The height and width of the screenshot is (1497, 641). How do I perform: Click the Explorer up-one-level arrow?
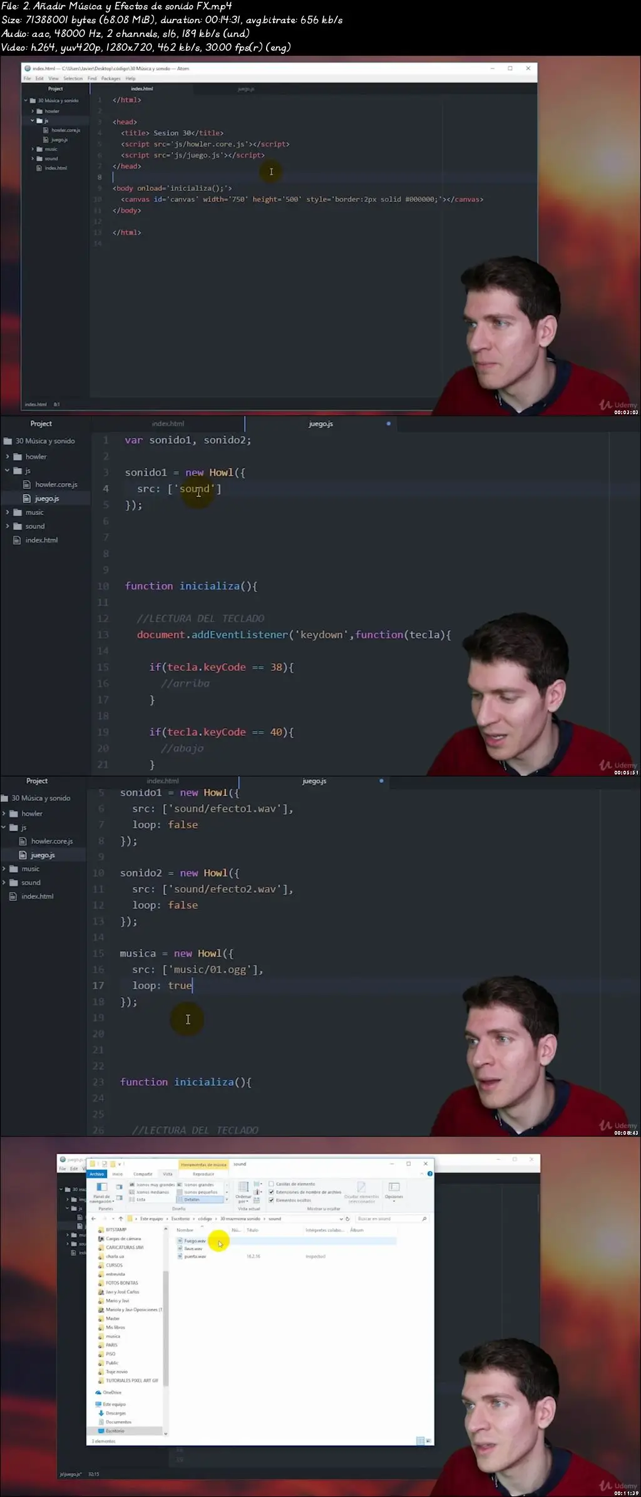point(121,1219)
